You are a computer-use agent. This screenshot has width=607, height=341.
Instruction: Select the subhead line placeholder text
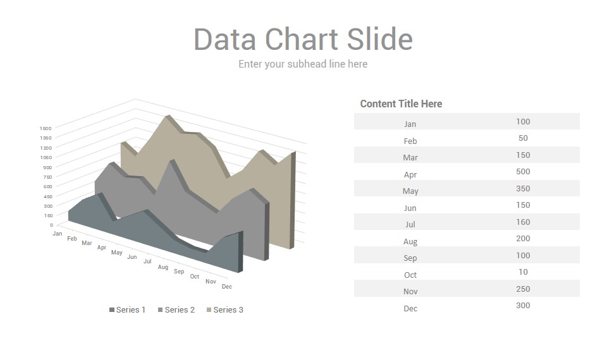pyautogui.click(x=303, y=64)
